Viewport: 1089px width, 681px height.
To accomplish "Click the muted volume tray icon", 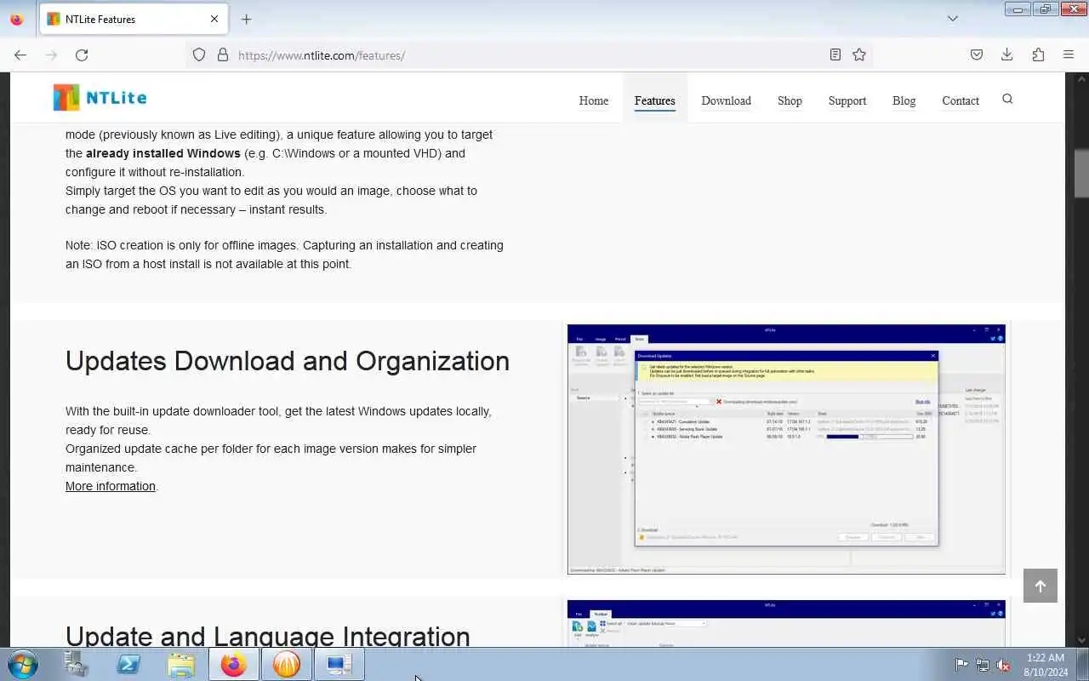I will (1004, 665).
